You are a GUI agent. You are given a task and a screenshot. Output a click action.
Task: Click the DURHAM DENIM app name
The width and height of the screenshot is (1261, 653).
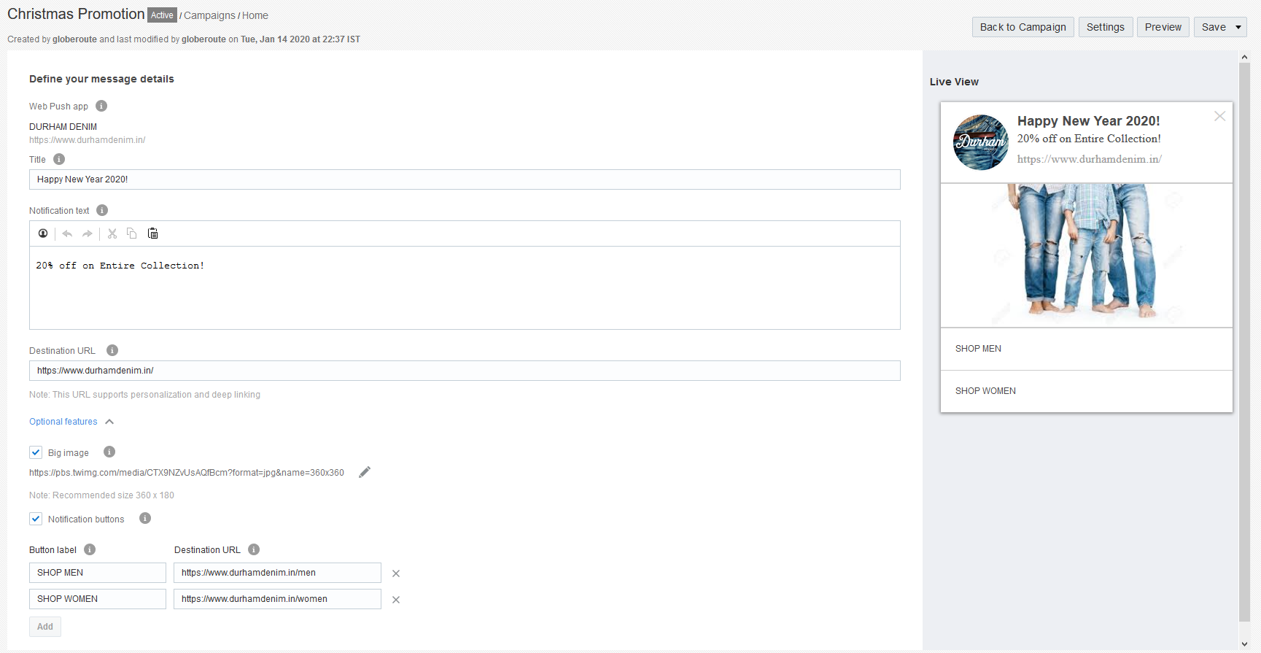[63, 127]
